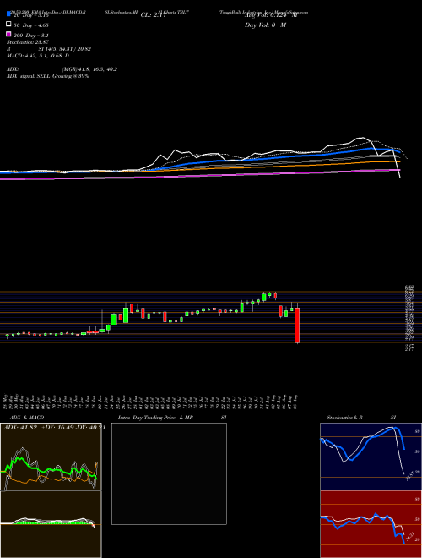Click the 'Stochastics & R' panel heading

[x=344, y=418]
